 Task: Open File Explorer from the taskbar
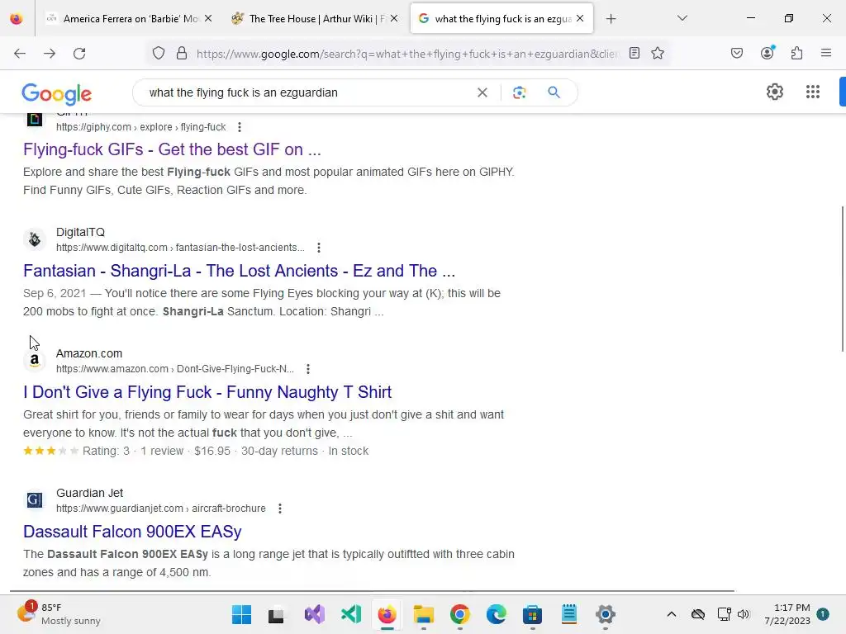tap(424, 614)
